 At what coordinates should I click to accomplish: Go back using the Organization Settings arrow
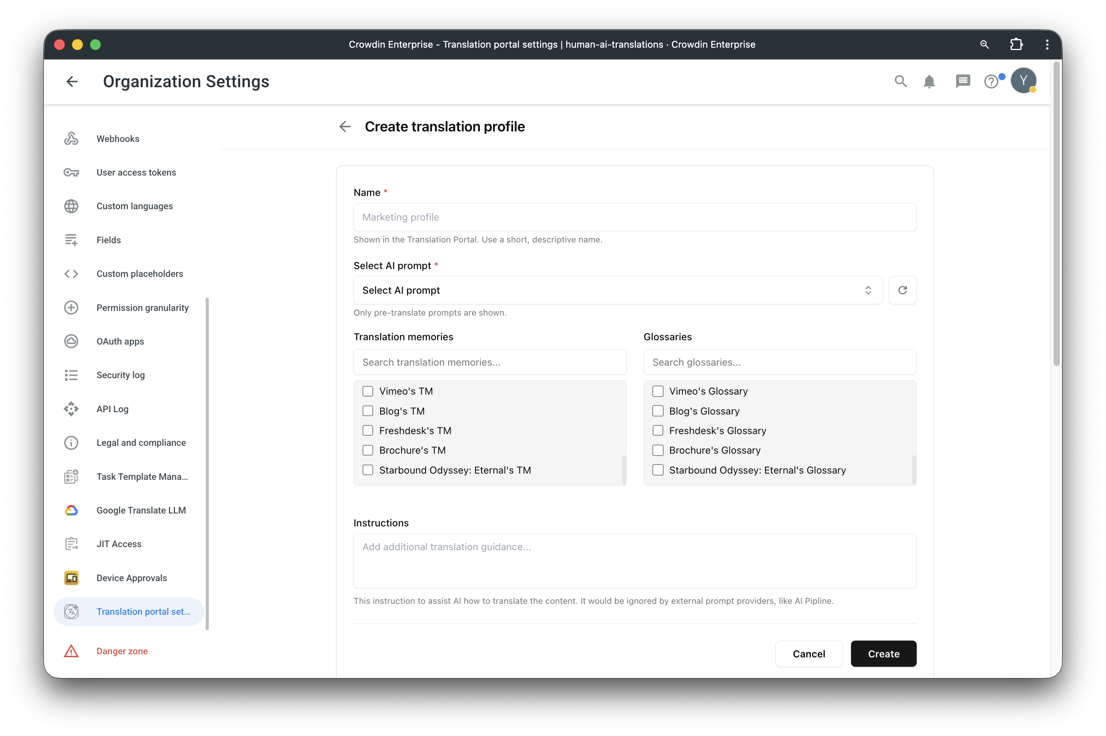click(x=72, y=81)
